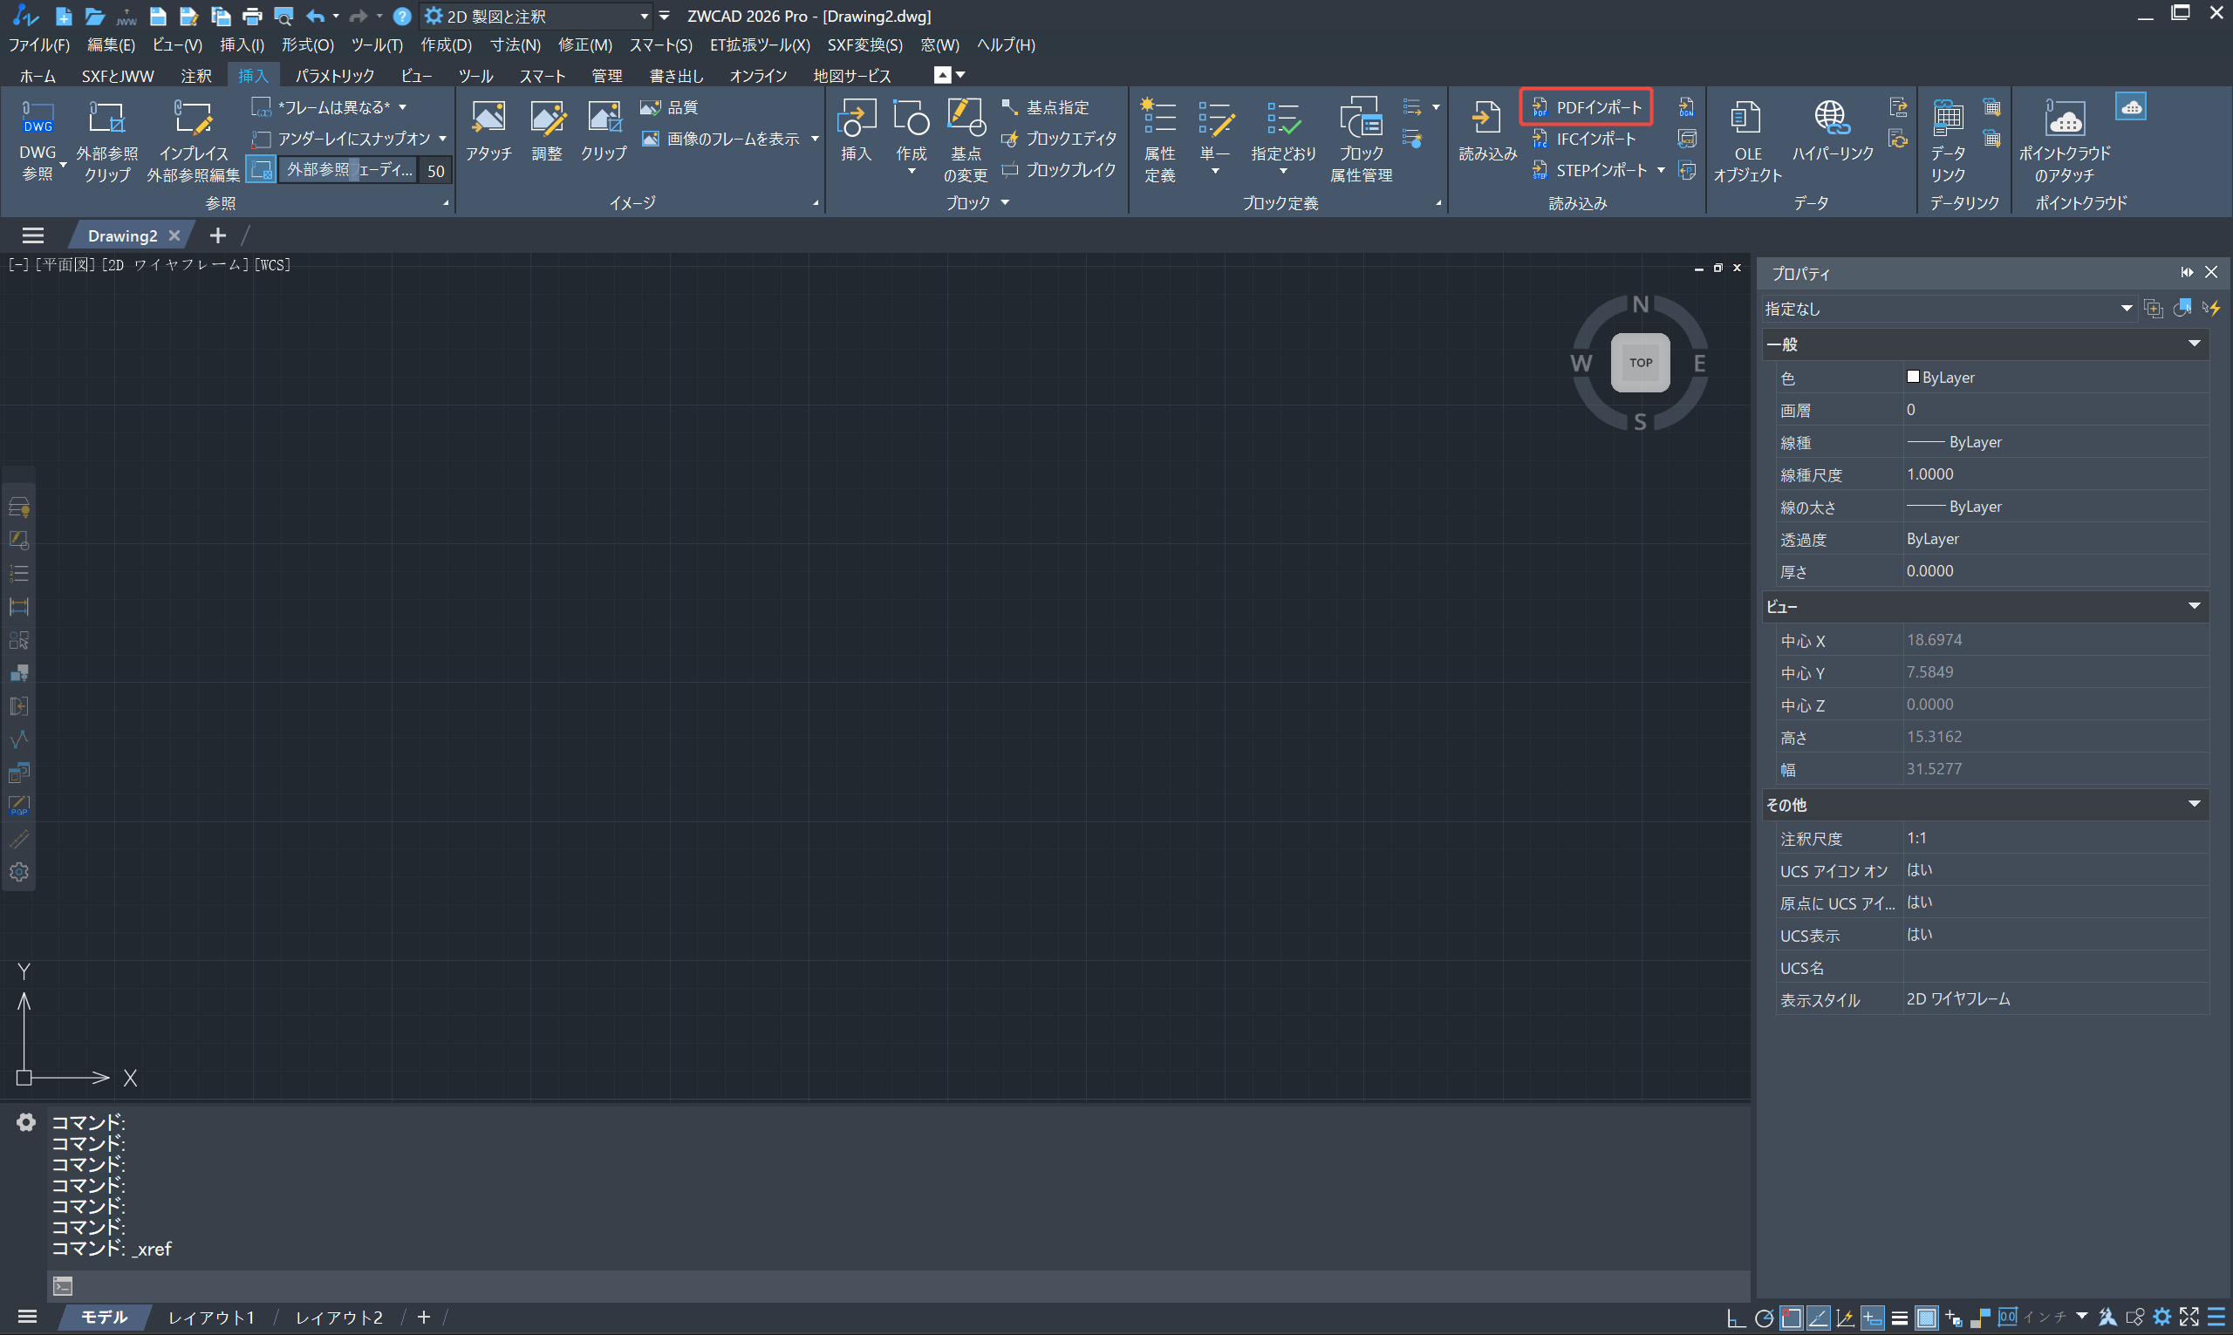This screenshot has height=1335, width=2233.
Task: Undo the last action with the undo arrow
Action: [x=315, y=17]
